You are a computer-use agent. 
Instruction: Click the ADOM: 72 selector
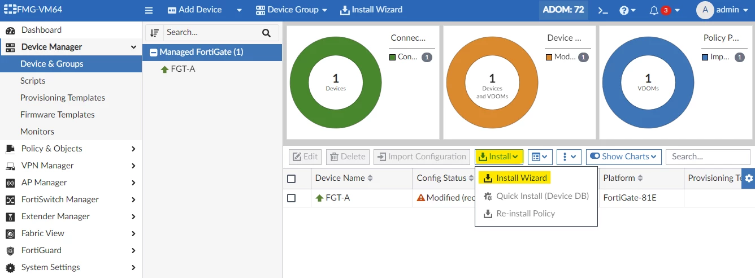click(563, 10)
